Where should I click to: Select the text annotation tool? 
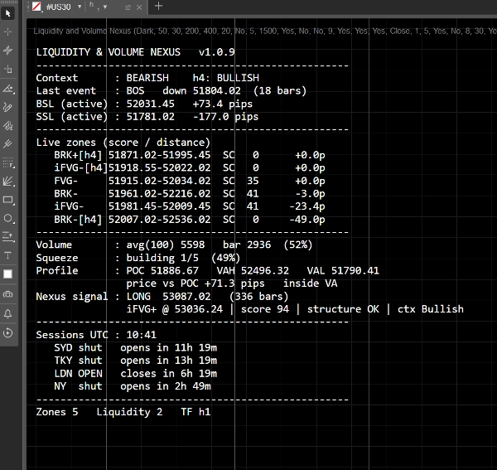tap(8, 255)
